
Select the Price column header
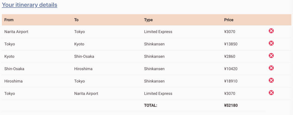pos(229,20)
